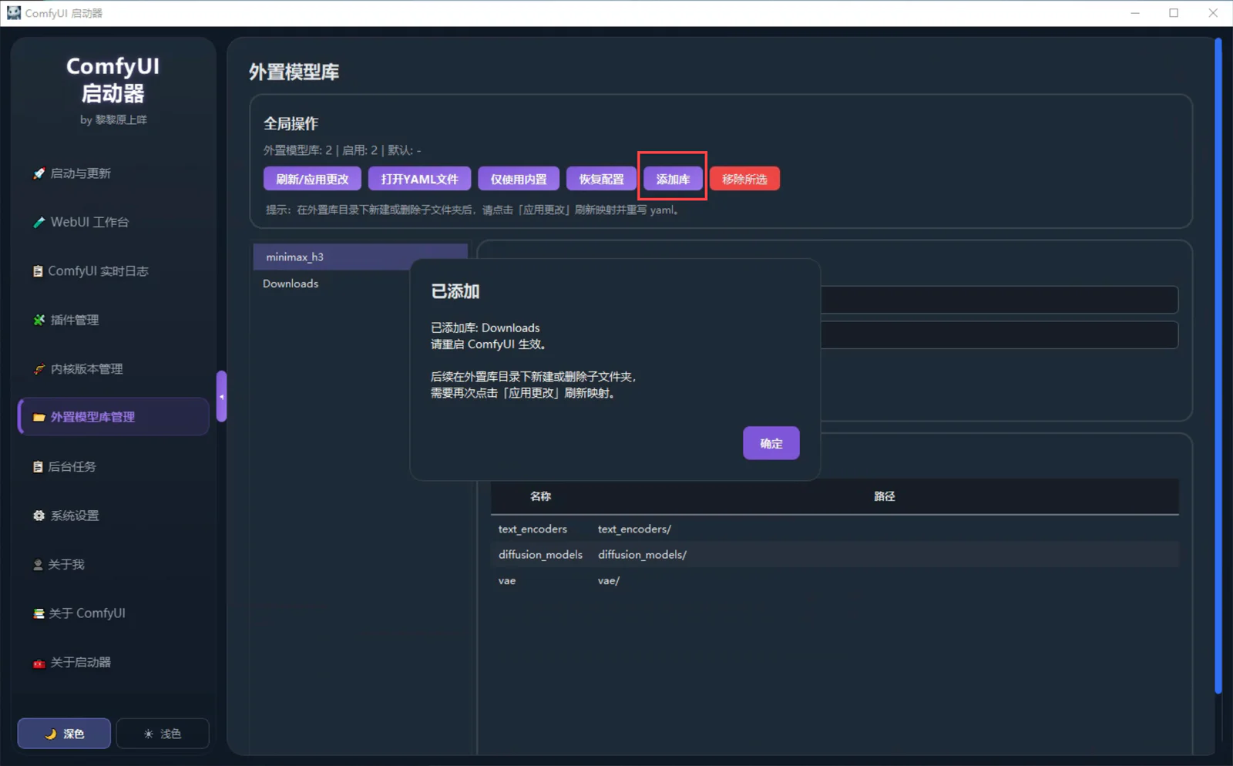1233x766 pixels.
Task: Open the 内核版本管理 page
Action: click(x=113, y=369)
